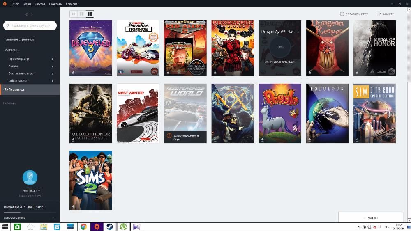
Task: Click download icon on Pacific Assault
Action: [x=74, y=140]
